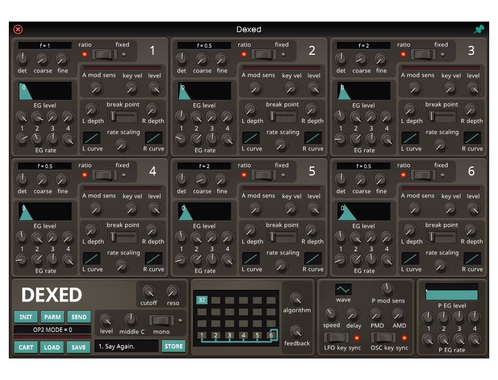Click P EG rate 1 knob
Image resolution: width=498 pixels, height=380 pixels.
(428, 340)
